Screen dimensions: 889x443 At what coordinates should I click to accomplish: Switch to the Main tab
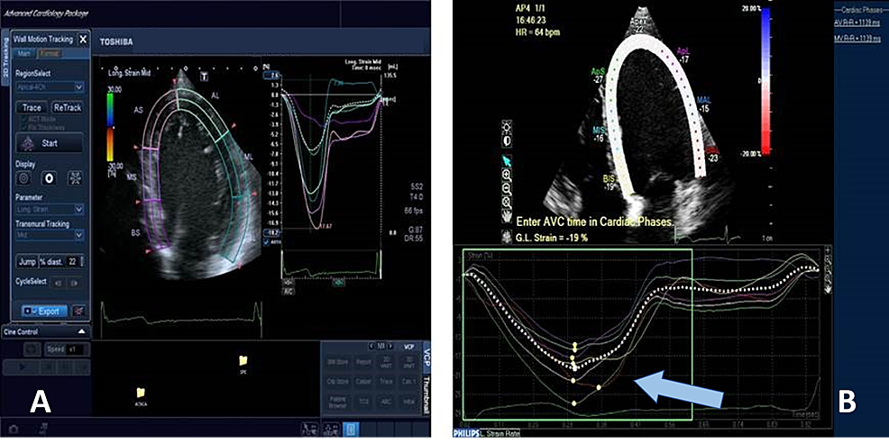pos(23,53)
